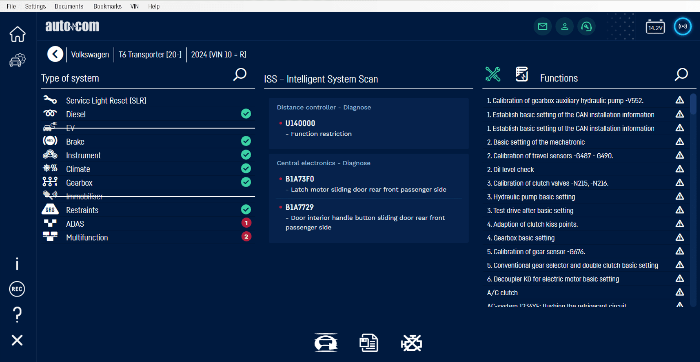The image size is (700, 362).
Task: Erase fault codes using crossed-engine icon
Action: 411,343
